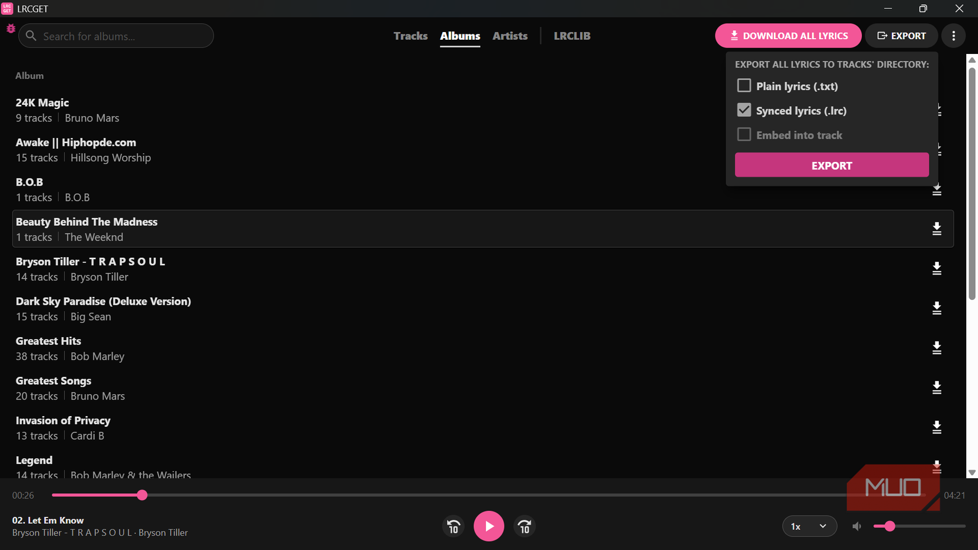Viewport: 978px width, 550px height.
Task: Click the '02. Let Em Know' track title
Action: click(x=48, y=520)
